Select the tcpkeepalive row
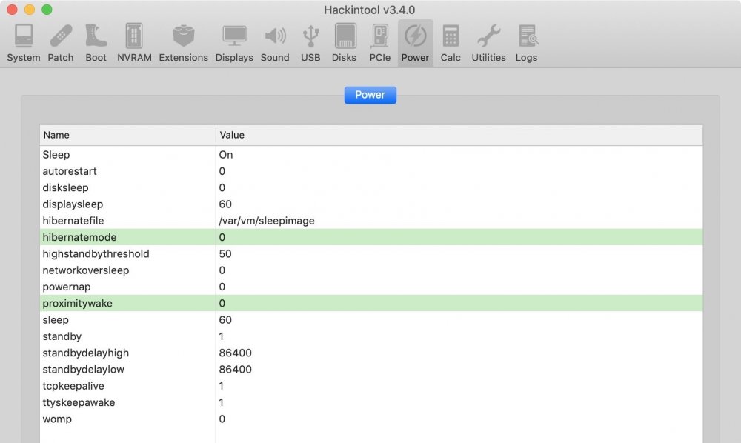Image resolution: width=741 pixels, height=443 pixels. tap(371, 386)
